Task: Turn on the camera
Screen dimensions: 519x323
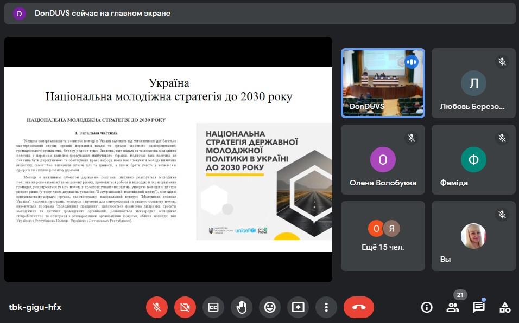Action: [185, 307]
